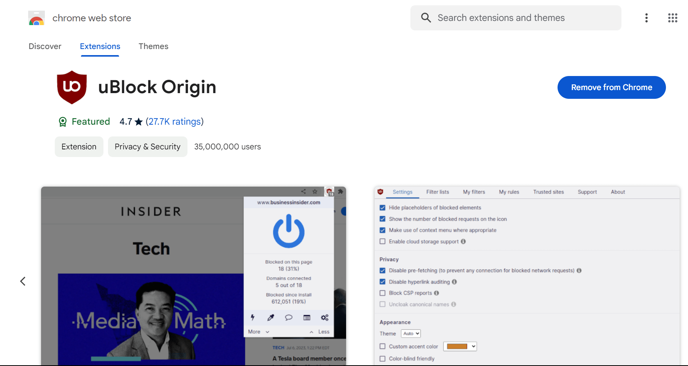
Task: Click the speech bubble report icon in the popup
Action: pos(289,317)
